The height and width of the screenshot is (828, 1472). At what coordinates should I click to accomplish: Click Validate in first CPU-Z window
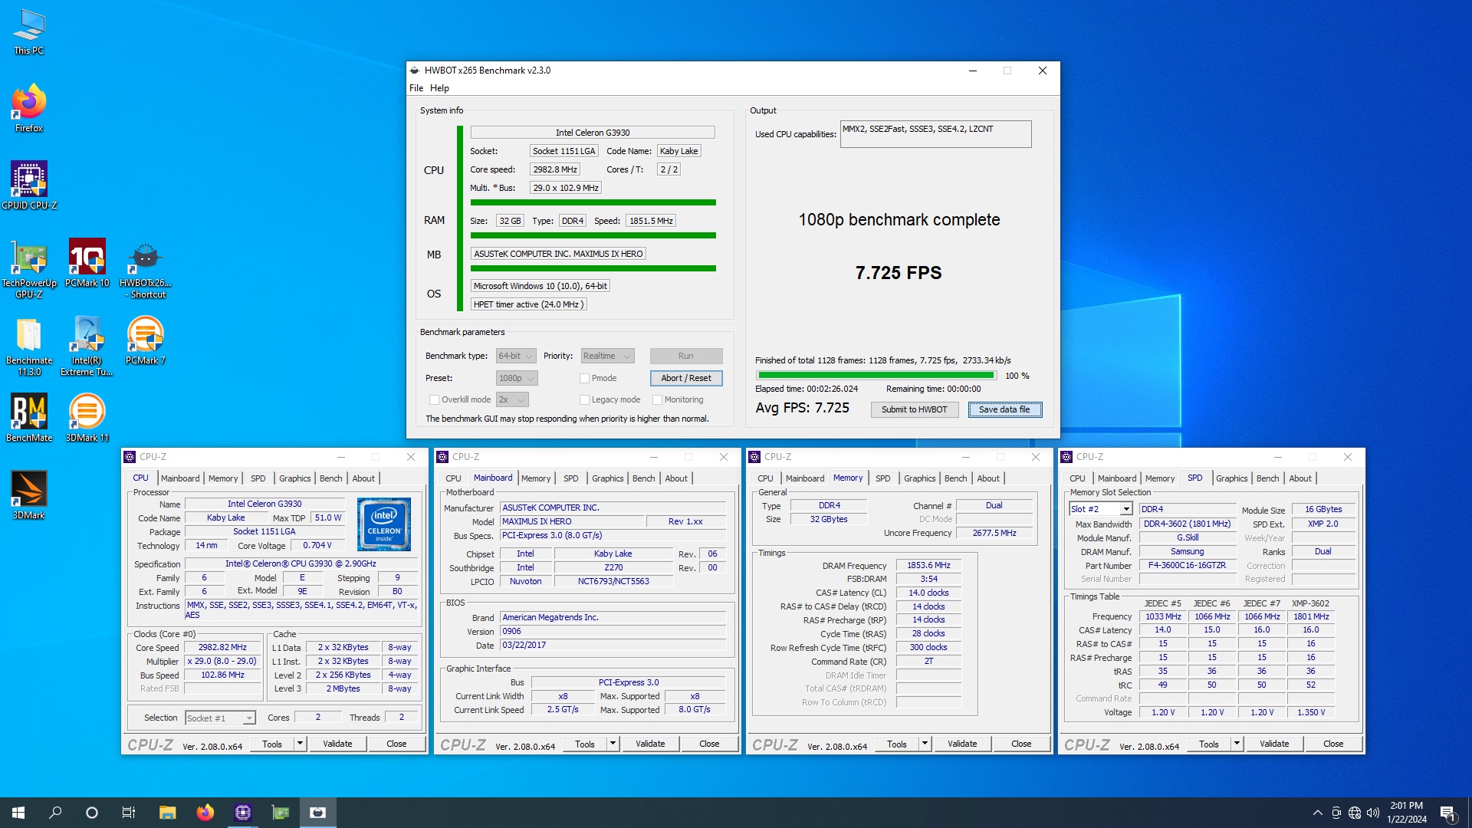337,744
